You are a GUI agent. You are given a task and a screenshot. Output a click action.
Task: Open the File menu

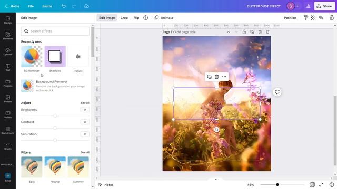pyautogui.click(x=31, y=6)
